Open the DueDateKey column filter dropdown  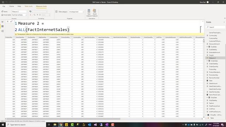[x=37, y=37]
